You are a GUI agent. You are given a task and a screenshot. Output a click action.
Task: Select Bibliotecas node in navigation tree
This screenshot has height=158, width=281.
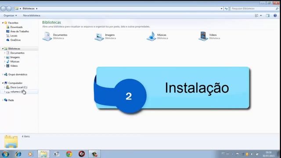(14, 49)
